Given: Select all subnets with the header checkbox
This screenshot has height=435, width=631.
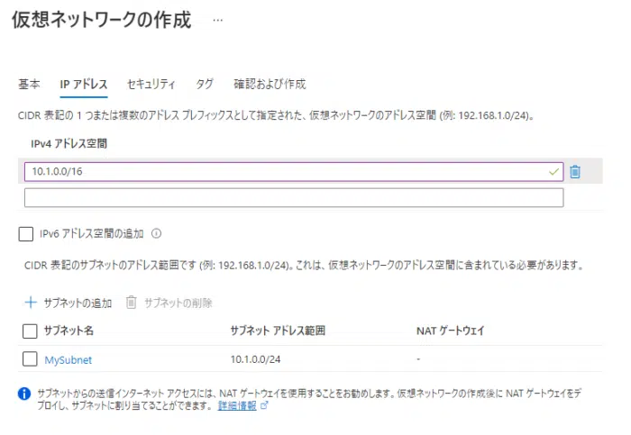Looking at the screenshot, I should pos(30,331).
